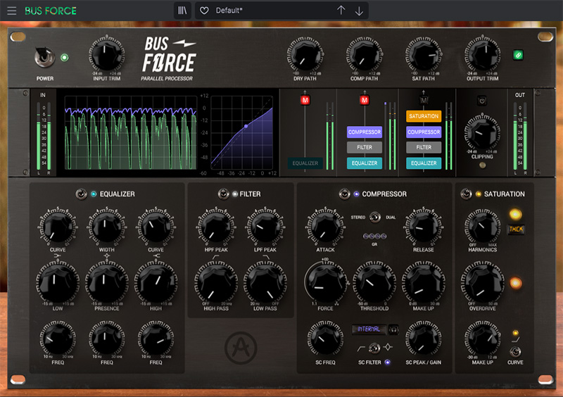Click the LOW gain knob
563x397 pixels.
pyautogui.click(x=58, y=283)
